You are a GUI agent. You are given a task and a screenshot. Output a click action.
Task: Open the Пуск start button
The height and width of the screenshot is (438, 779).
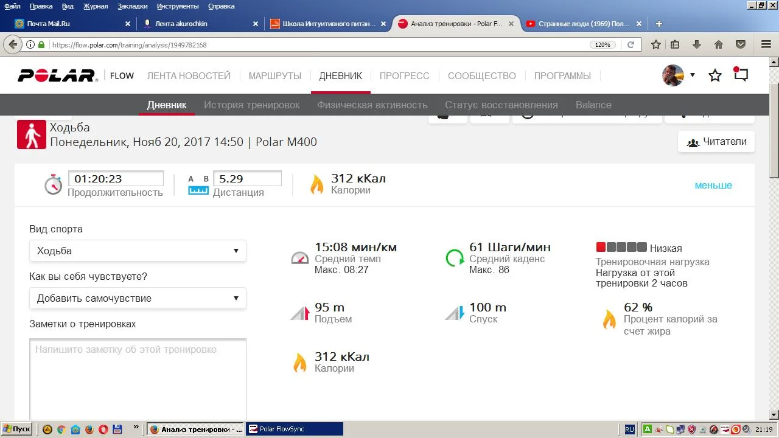tap(16, 429)
